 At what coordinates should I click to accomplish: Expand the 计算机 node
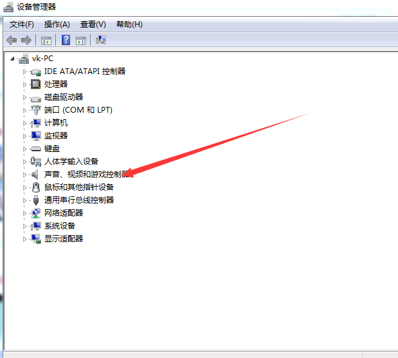pos(24,123)
